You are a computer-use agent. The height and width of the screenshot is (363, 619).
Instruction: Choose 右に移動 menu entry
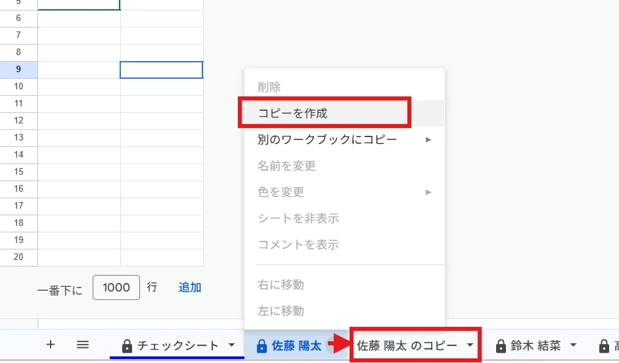pos(344,284)
